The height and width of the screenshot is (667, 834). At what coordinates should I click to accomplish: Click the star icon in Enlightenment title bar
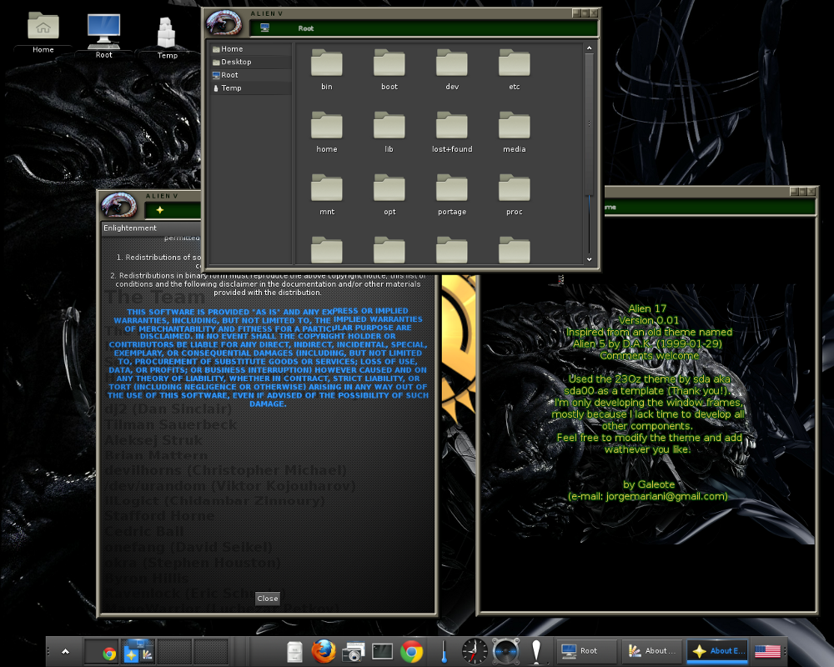pyautogui.click(x=159, y=210)
